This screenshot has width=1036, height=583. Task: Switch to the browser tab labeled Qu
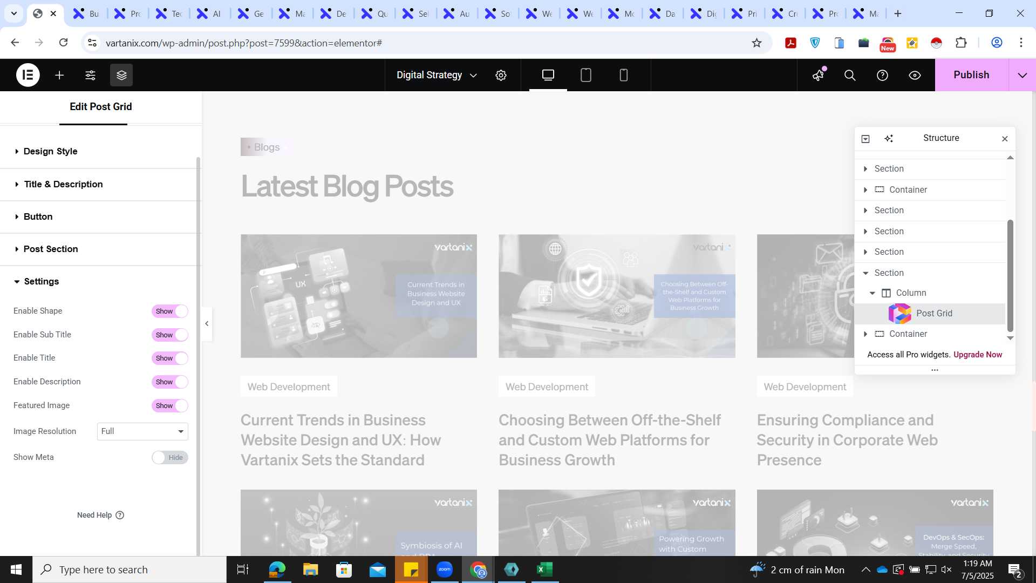tap(374, 13)
